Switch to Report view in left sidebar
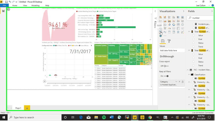The height and width of the screenshot is (121, 215). pyautogui.click(x=3, y=11)
